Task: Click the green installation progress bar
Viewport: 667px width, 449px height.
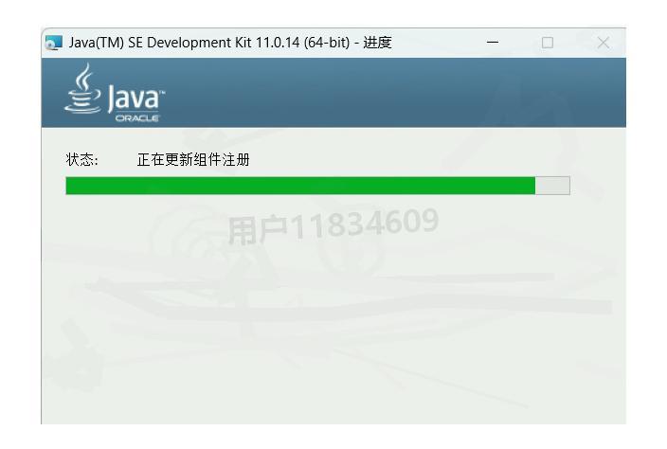Action: click(317, 186)
